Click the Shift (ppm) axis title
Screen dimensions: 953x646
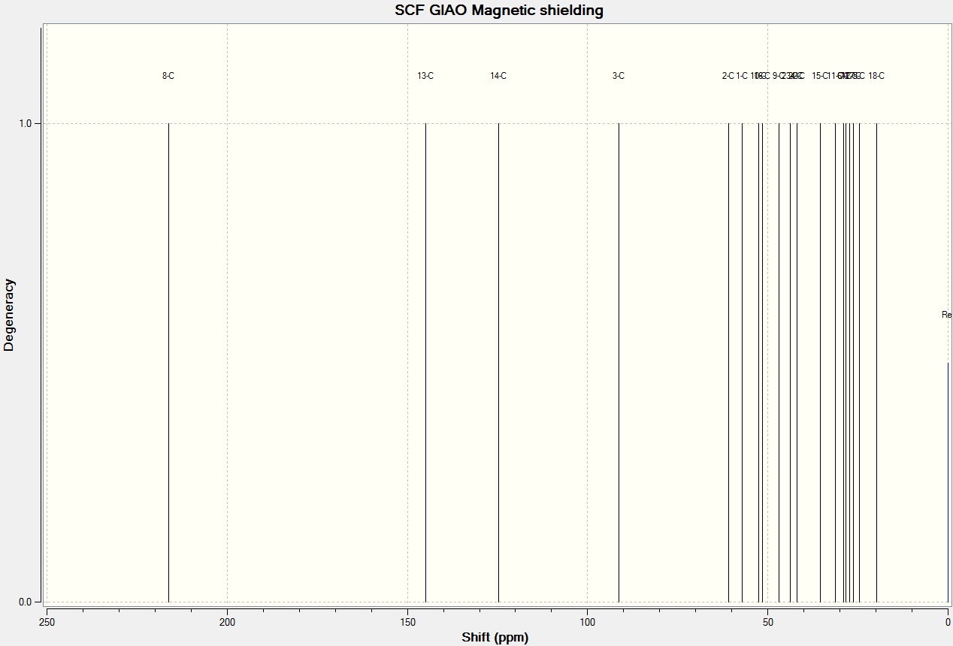click(495, 638)
